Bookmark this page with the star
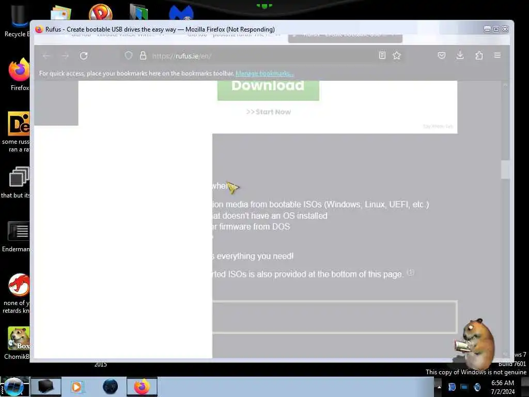This screenshot has height=397, width=529. (397, 55)
